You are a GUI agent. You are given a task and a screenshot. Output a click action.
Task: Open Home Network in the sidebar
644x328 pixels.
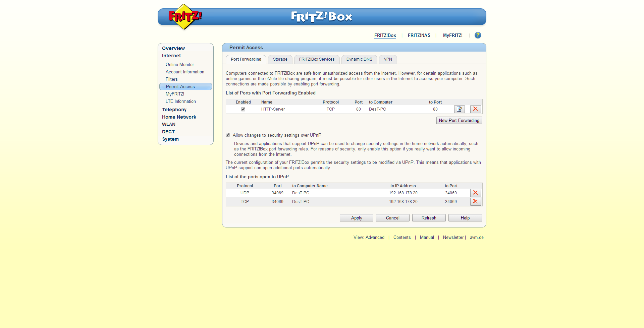click(179, 117)
